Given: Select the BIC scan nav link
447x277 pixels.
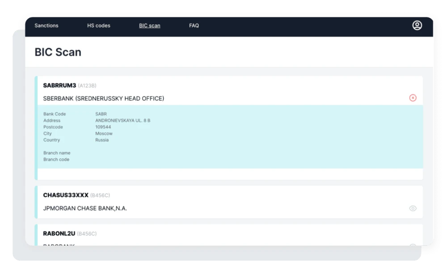Looking at the screenshot, I should click(x=149, y=25).
